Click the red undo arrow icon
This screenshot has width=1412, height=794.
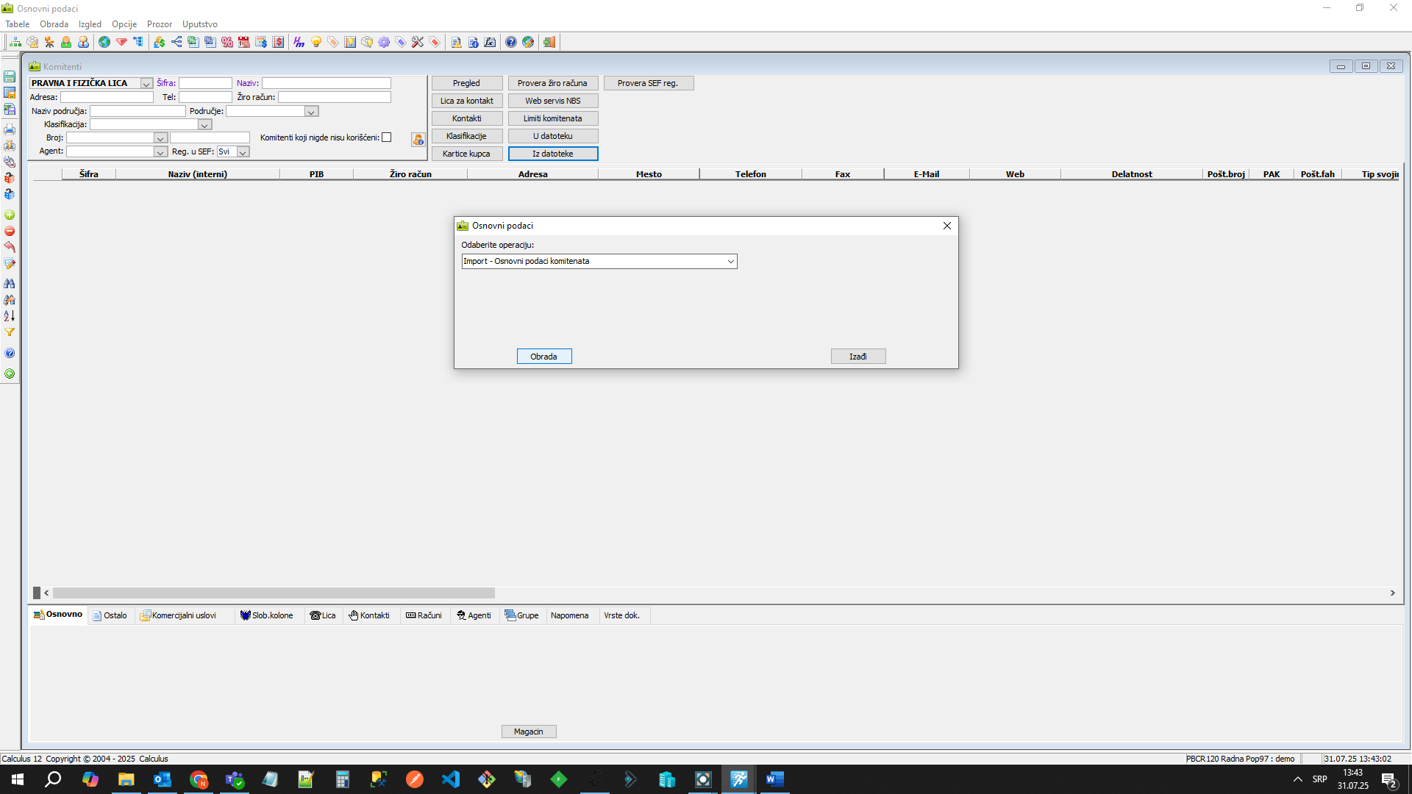[10, 248]
